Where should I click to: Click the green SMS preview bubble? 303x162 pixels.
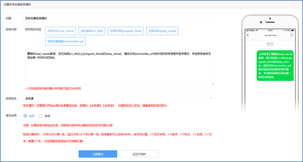pyautogui.click(x=275, y=65)
